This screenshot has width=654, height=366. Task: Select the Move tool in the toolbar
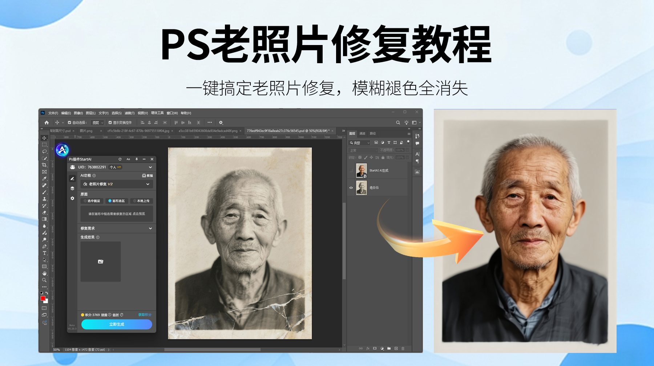[44, 139]
